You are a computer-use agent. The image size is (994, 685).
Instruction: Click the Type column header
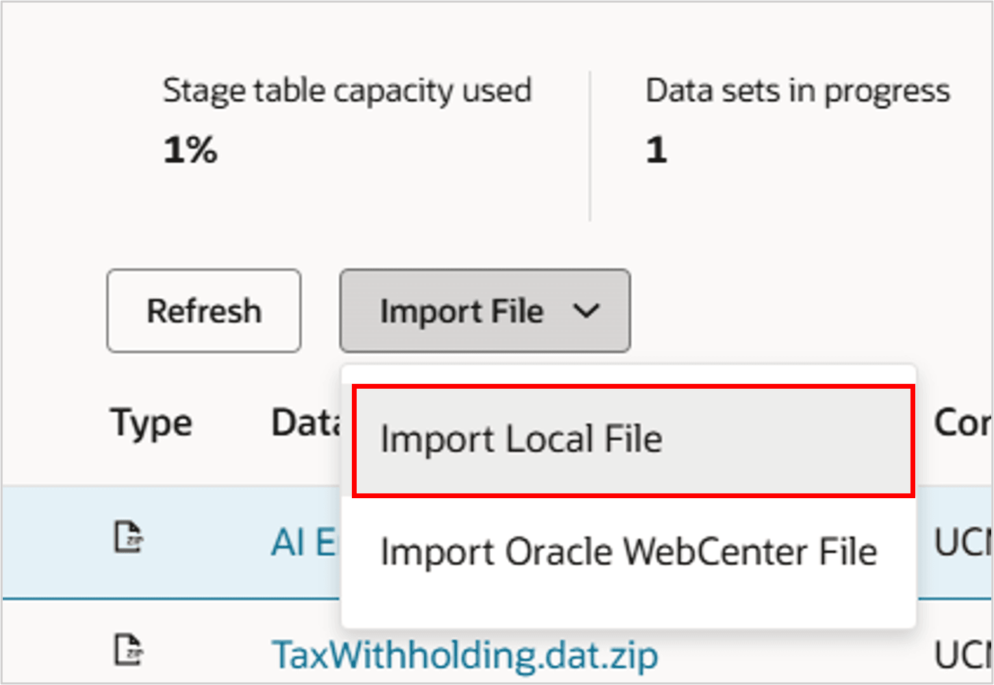click(151, 424)
